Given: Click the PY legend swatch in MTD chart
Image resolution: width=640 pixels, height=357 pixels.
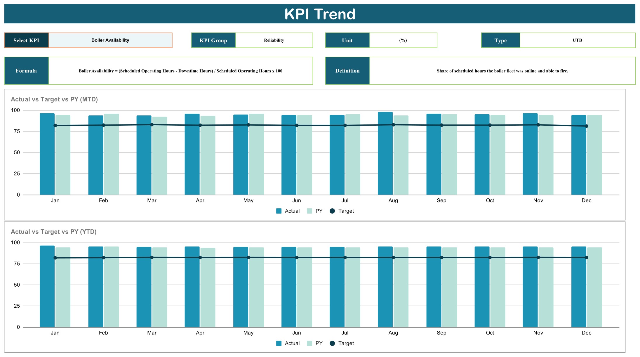Looking at the screenshot, I should tap(309, 211).
